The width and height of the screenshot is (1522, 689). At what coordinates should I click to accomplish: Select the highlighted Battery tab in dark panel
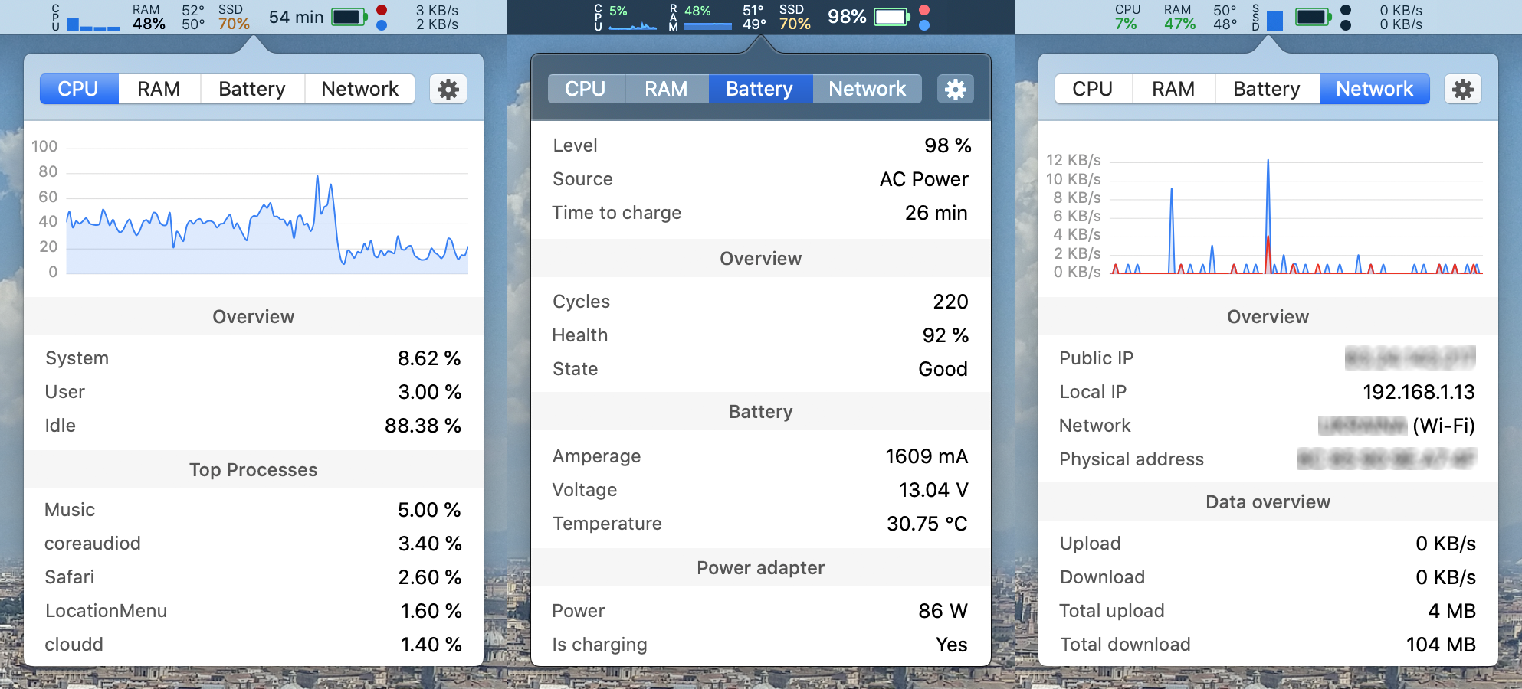[x=759, y=90]
